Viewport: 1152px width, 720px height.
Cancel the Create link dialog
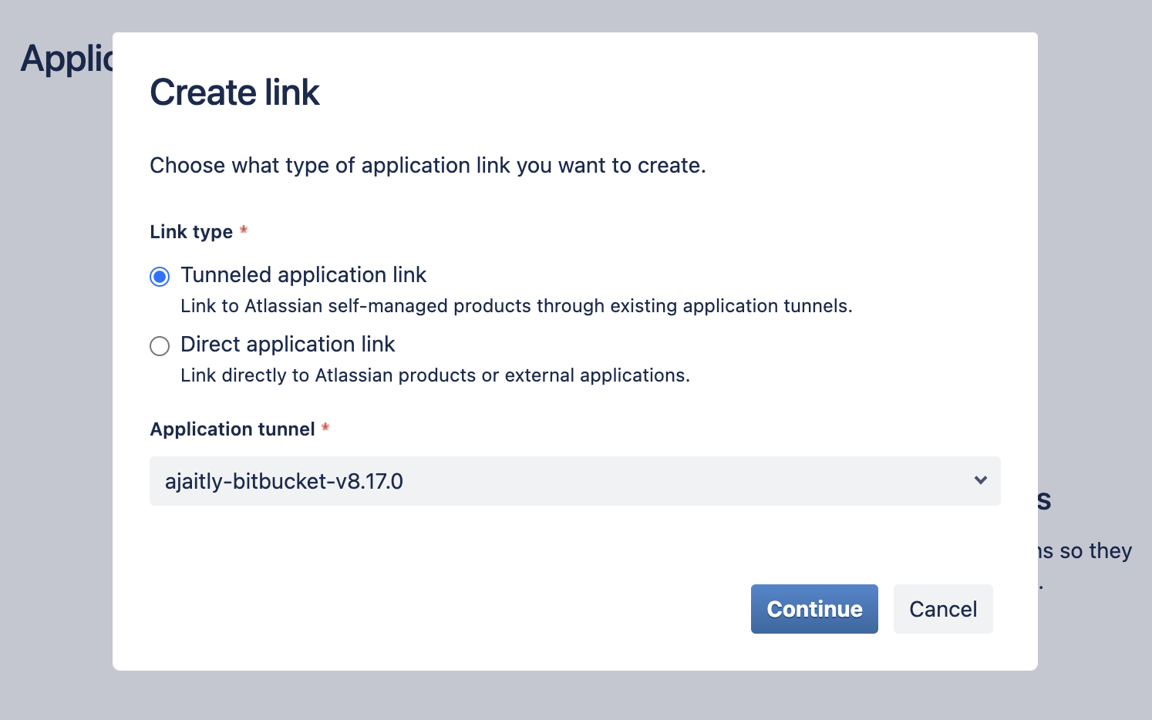943,609
